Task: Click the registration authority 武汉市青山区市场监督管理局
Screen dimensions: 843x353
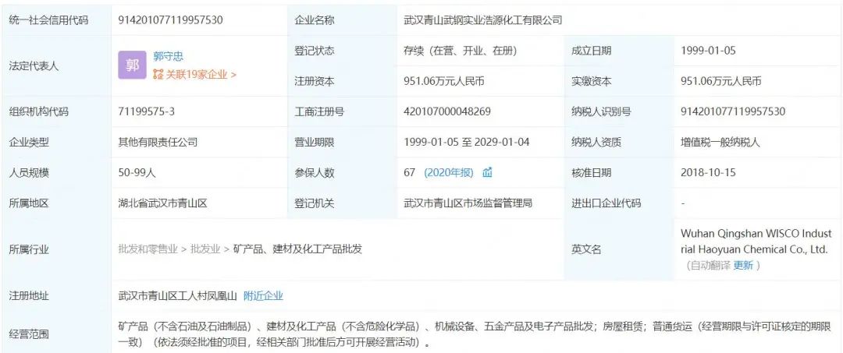Action: pyautogui.click(x=468, y=203)
